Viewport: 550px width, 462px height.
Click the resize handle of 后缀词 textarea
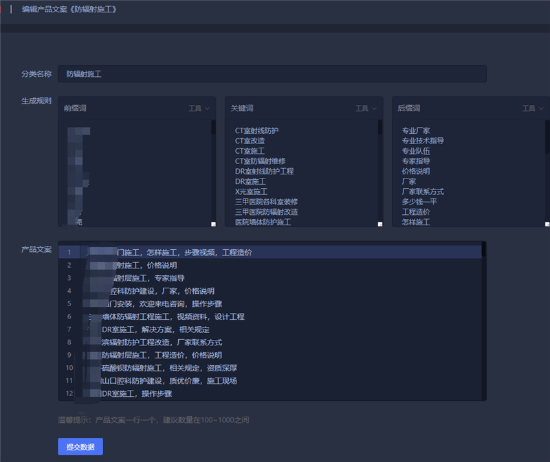click(x=547, y=224)
